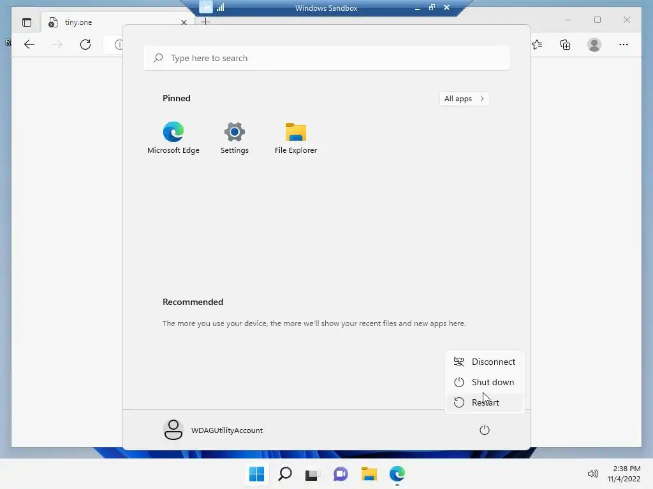Restore down the Windows Sandbox window
Viewport: 653px width, 489px height.
(x=432, y=7)
